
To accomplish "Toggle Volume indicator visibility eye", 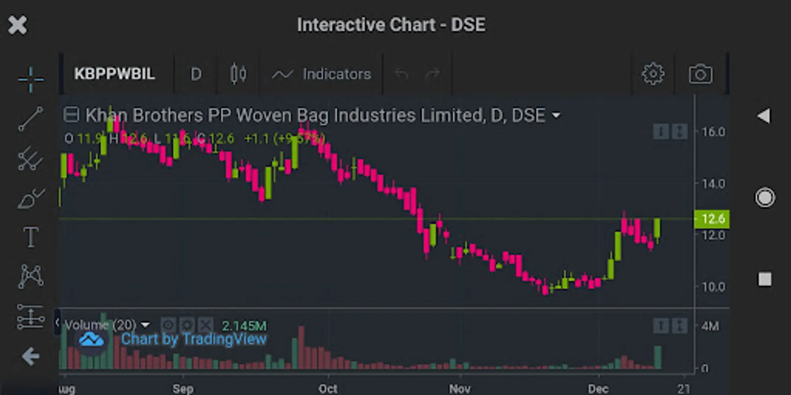I will 168,325.
